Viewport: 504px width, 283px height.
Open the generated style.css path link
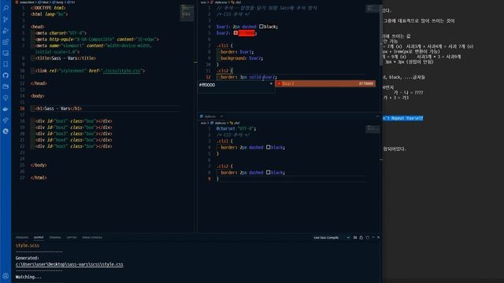[x=69, y=264]
